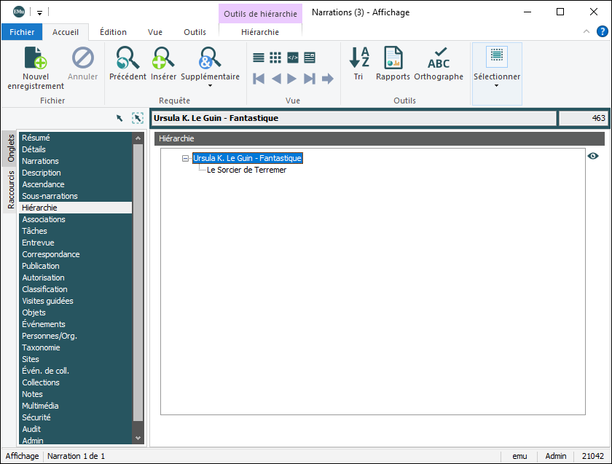Expand the Sélectionner dropdown
Image resolution: width=612 pixels, height=464 pixels.
tap(497, 86)
